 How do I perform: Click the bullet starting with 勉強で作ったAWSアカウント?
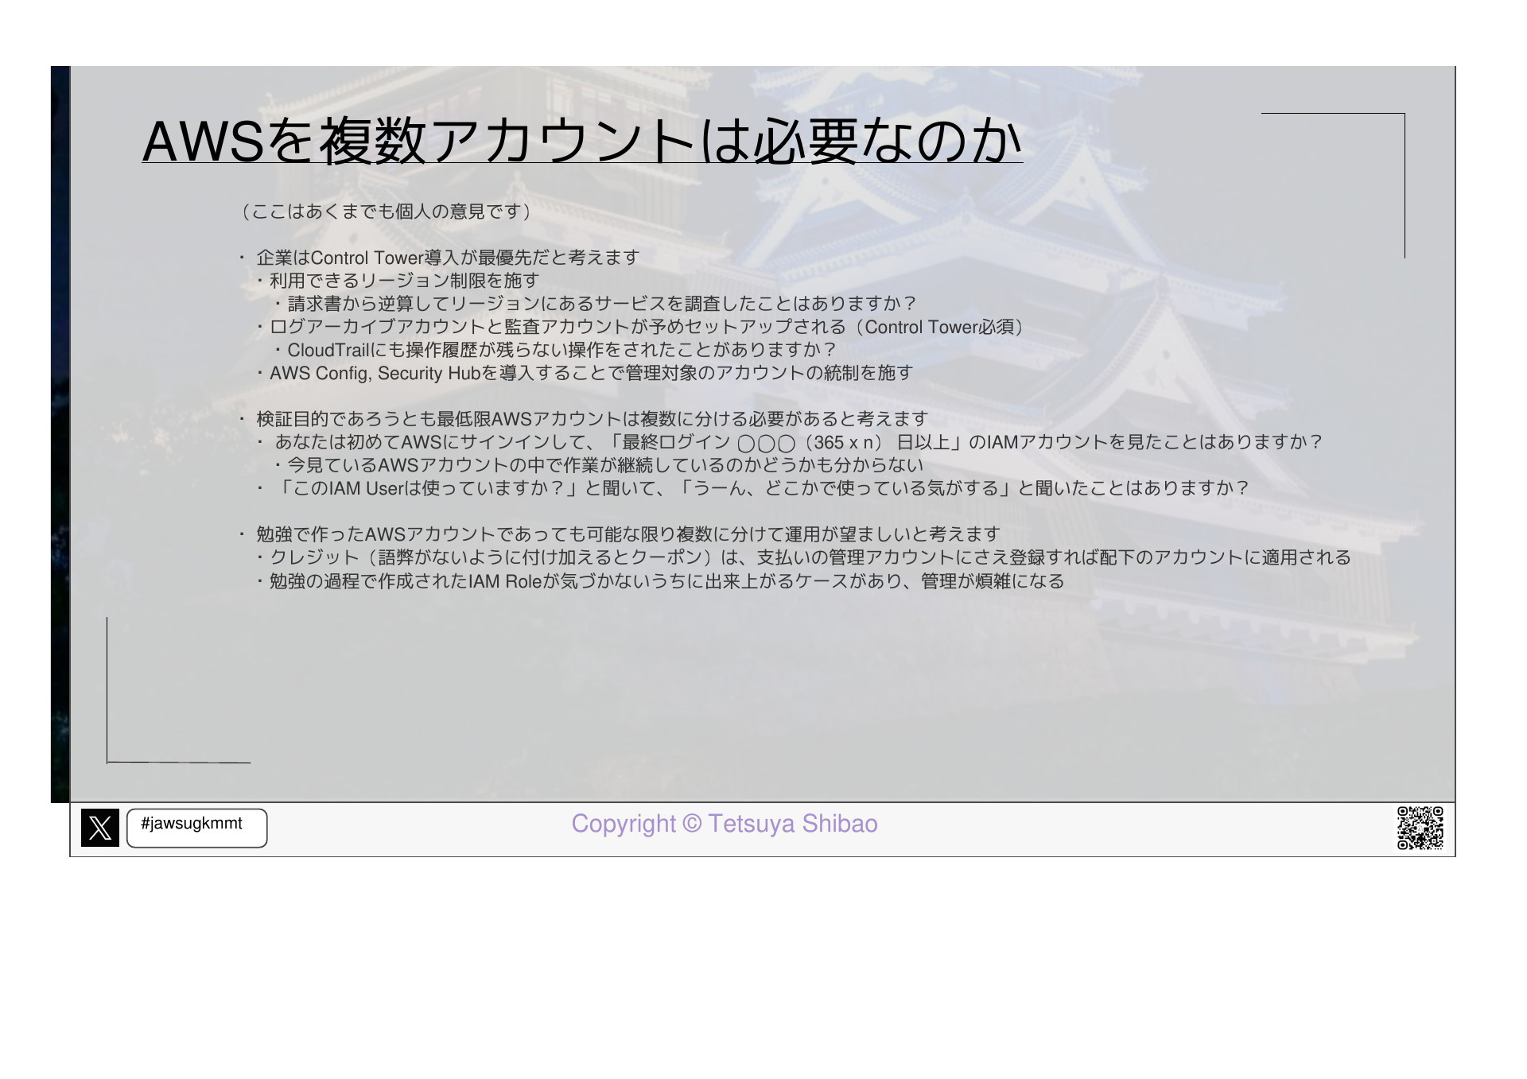click(x=620, y=534)
